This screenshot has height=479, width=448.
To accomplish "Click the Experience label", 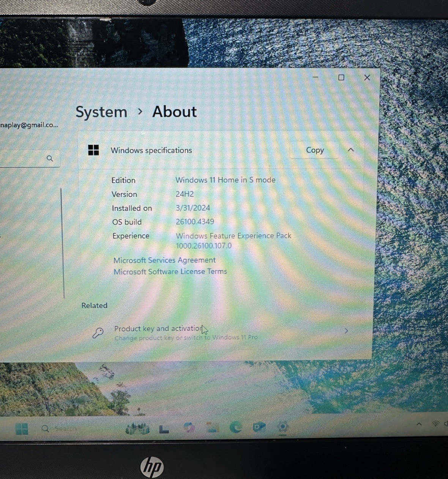I will coord(131,236).
